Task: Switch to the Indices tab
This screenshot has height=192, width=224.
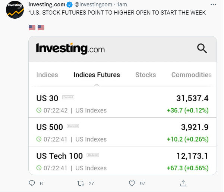Action: click(47, 75)
